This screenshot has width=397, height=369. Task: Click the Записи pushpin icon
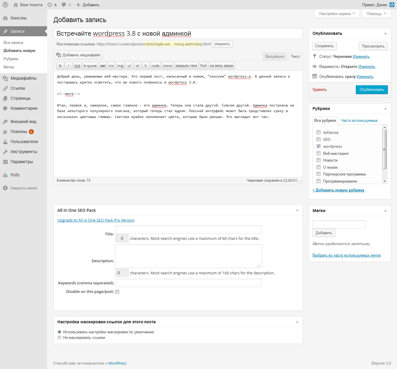5,31
